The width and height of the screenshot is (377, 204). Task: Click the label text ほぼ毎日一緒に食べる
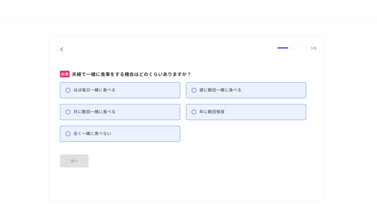click(x=94, y=90)
